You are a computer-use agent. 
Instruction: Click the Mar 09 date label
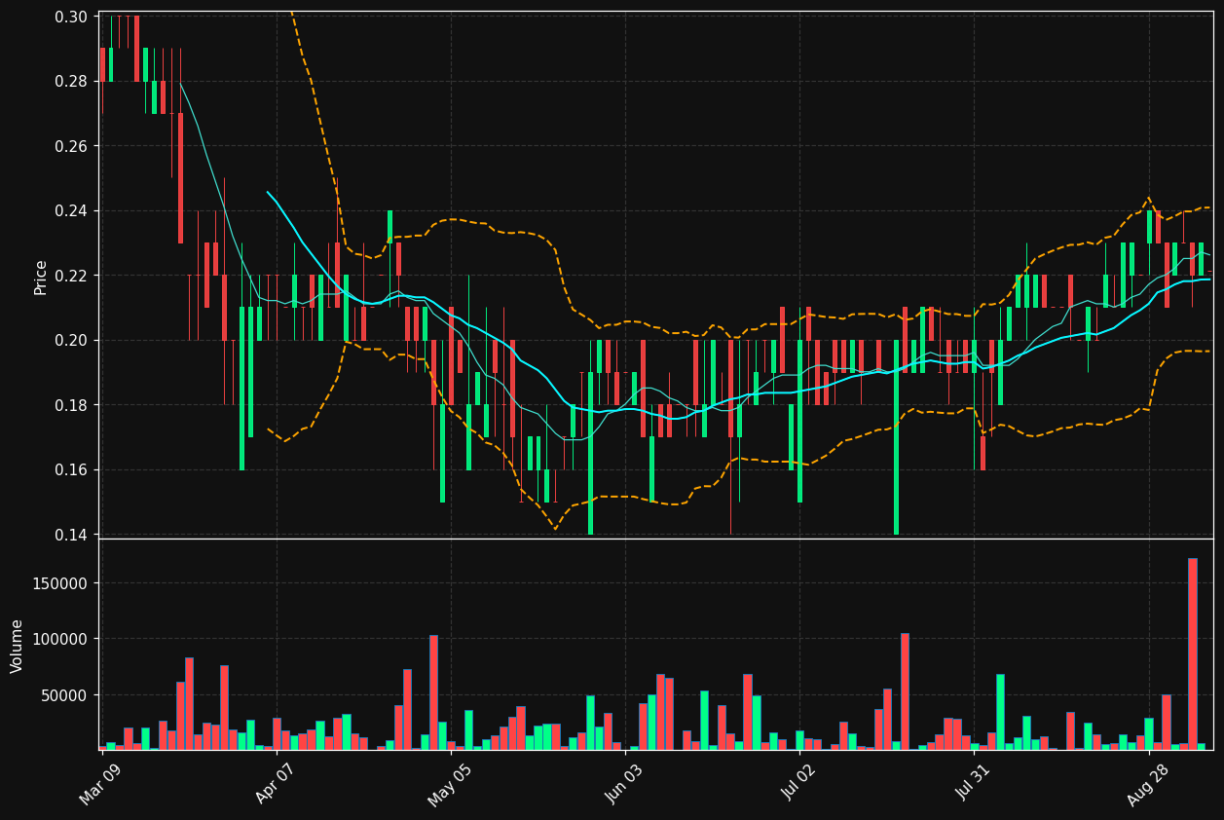[98, 786]
